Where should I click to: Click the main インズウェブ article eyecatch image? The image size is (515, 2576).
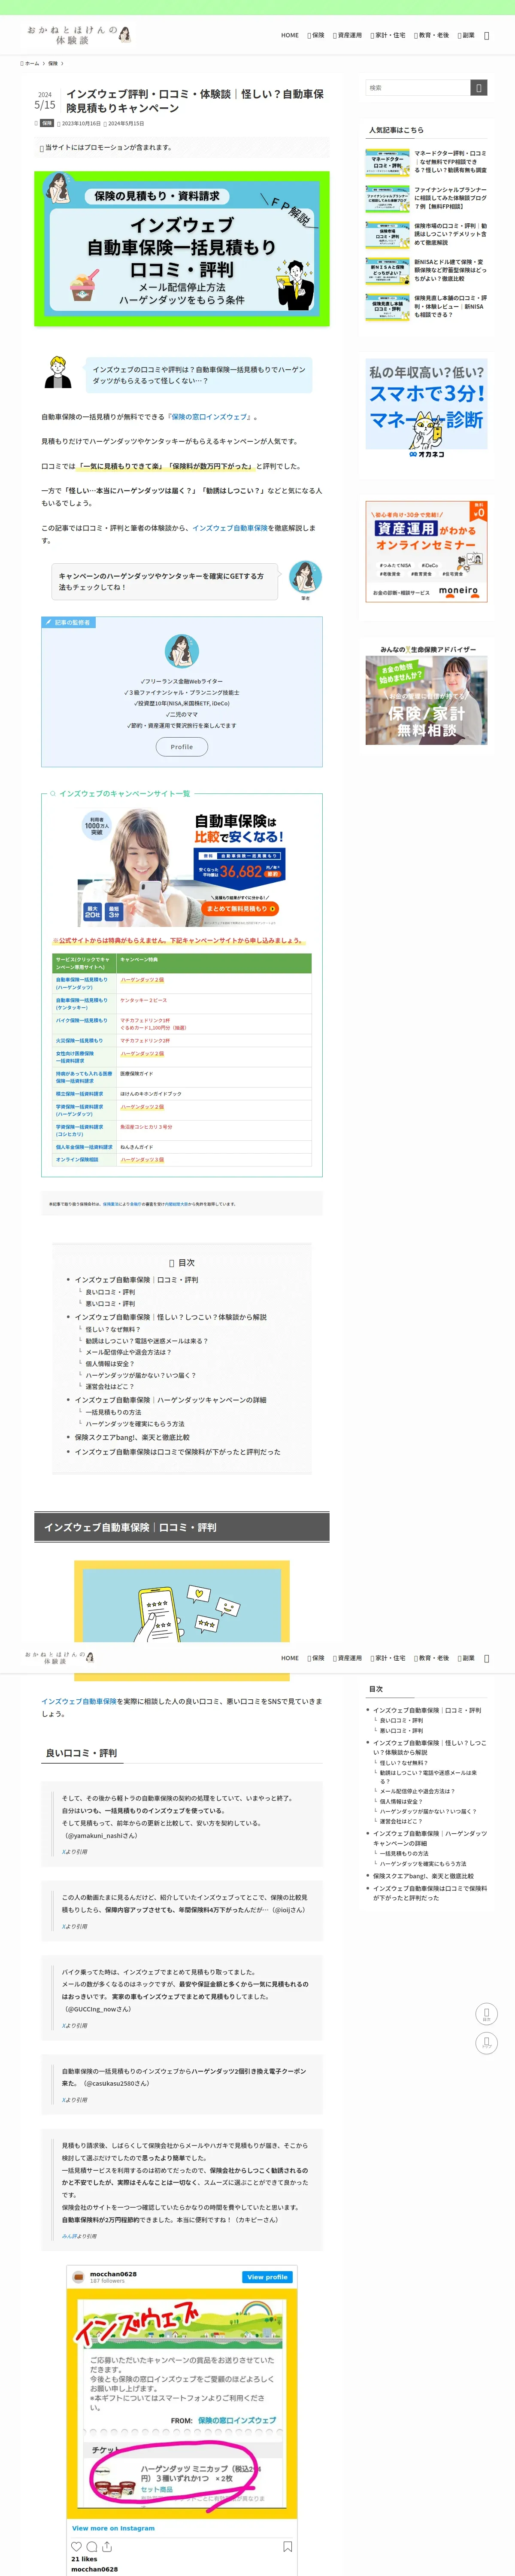182,248
